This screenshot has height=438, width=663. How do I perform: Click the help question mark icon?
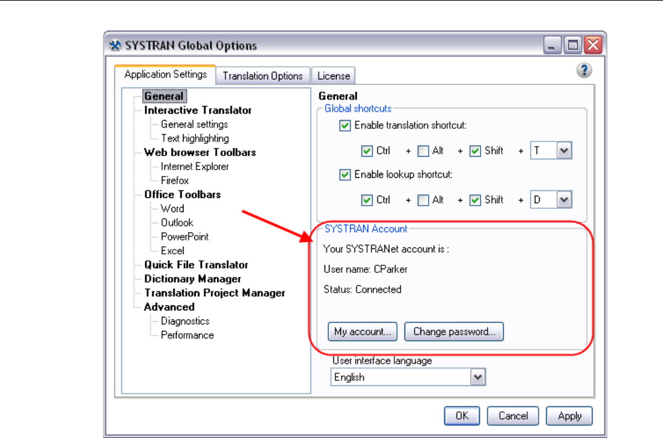coord(584,70)
